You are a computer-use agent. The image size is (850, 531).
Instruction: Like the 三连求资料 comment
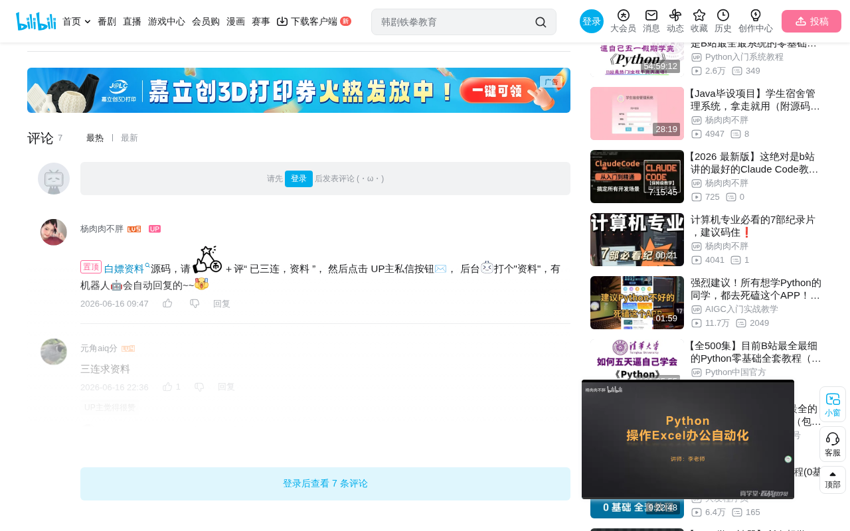click(x=167, y=386)
